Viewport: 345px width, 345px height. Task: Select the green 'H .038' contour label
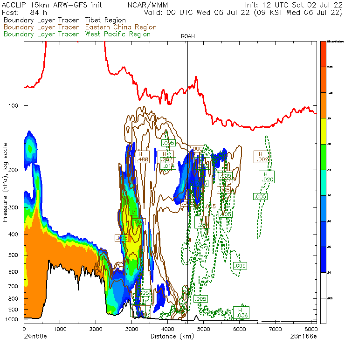click(241, 312)
